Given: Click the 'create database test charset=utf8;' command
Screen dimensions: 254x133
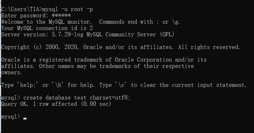Looking at the screenshot, I should (x=77, y=98).
